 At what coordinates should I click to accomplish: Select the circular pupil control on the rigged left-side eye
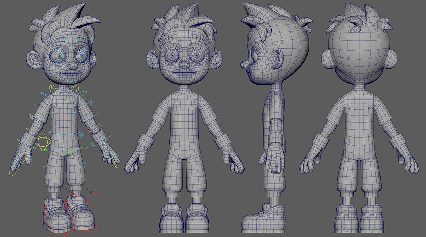(59, 56)
